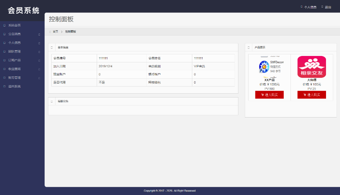Click 个人信息 link in the top bar
This screenshot has height=195, width=340.
[x=310, y=7]
